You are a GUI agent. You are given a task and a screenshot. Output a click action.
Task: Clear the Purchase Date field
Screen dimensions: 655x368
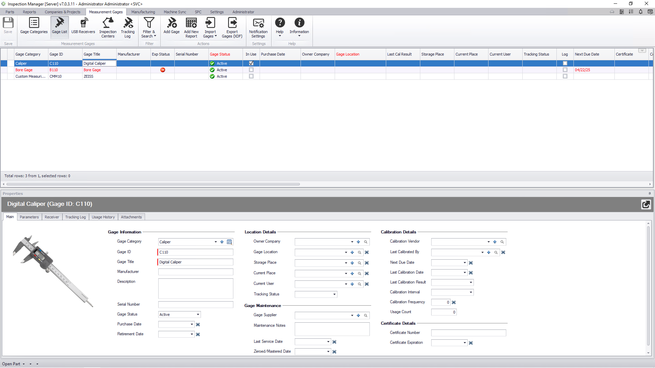click(x=198, y=325)
